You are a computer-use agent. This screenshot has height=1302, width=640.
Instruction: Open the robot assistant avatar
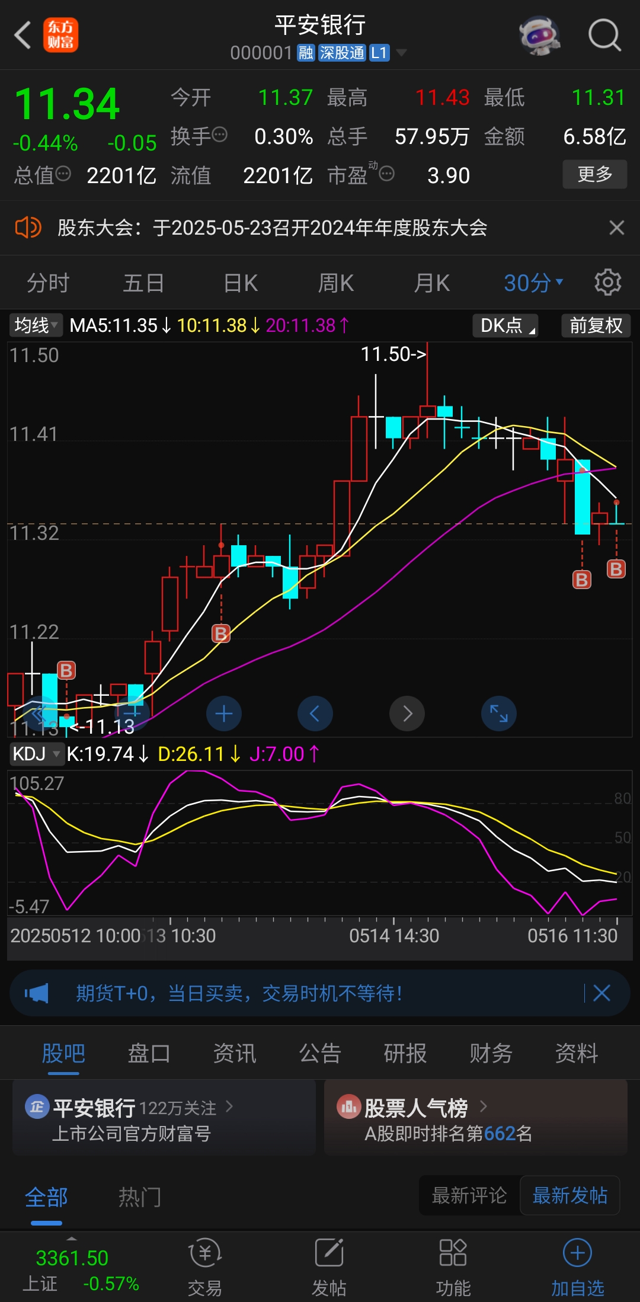(x=539, y=35)
